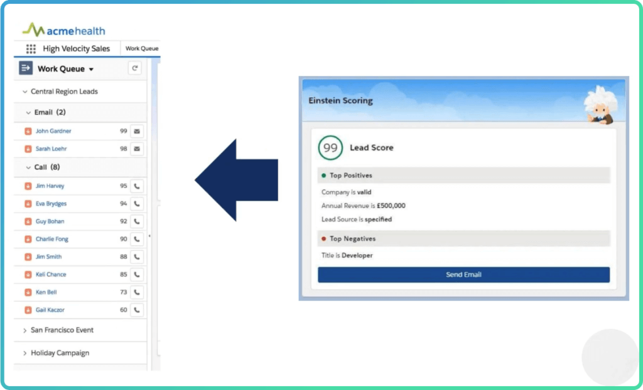Viewport: 643px width, 390px height.
Task: Click 'Title is Developer' text
Action: tap(347, 255)
